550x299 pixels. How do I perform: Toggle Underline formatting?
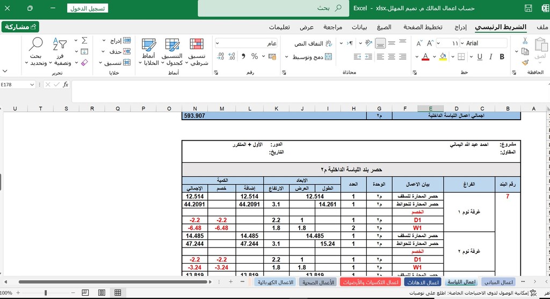[x=480, y=56]
